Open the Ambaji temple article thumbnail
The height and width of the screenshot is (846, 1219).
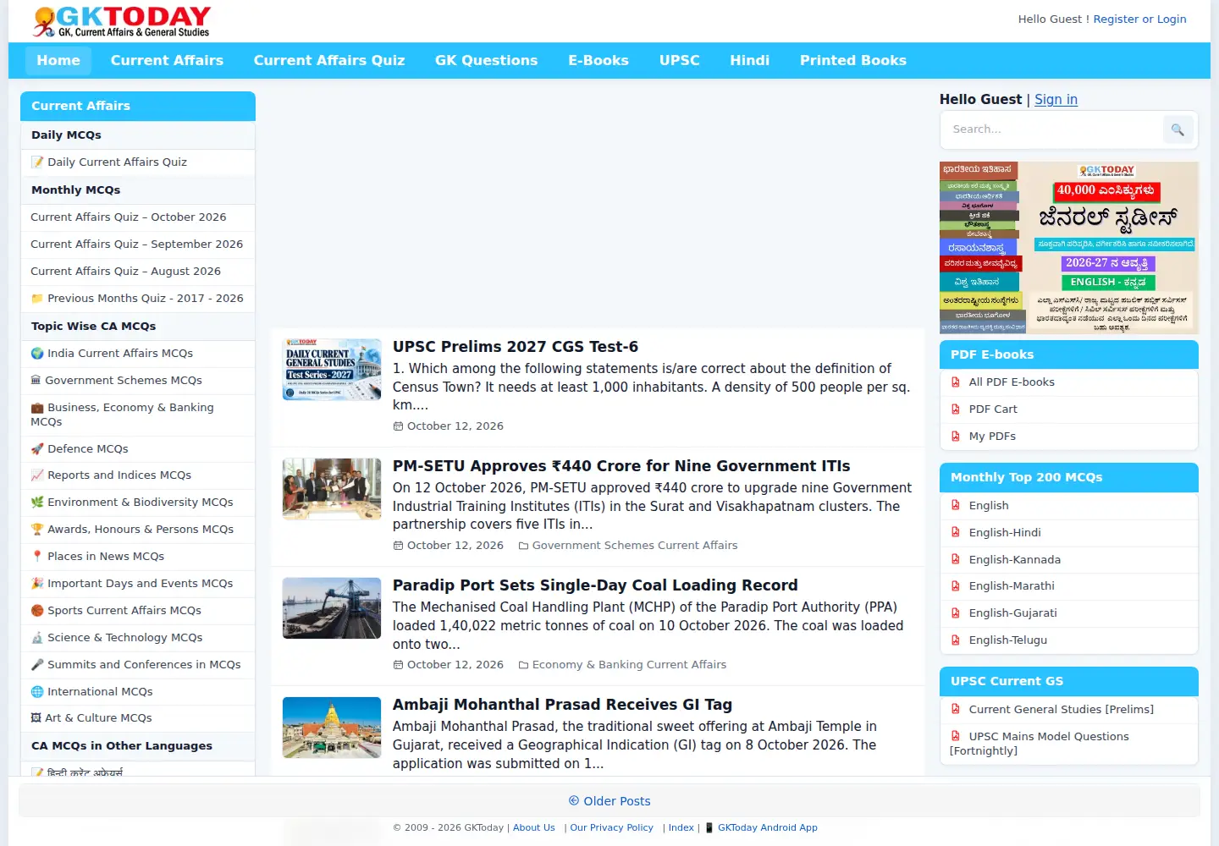pyautogui.click(x=332, y=728)
